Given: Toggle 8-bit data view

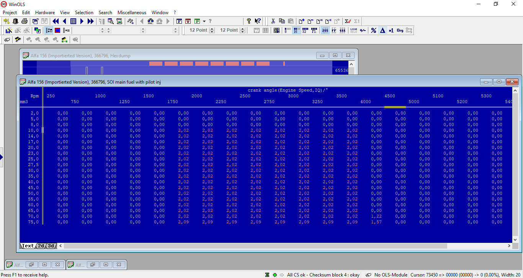Looking at the screenshot, I should (x=287, y=31).
